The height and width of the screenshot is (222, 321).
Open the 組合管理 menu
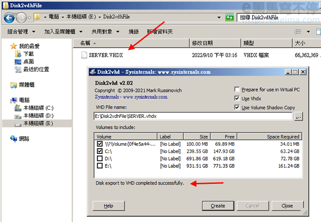click(x=21, y=32)
